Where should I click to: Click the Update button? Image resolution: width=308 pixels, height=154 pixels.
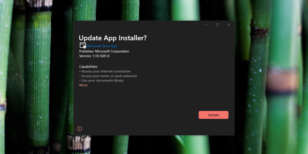pyautogui.click(x=214, y=115)
